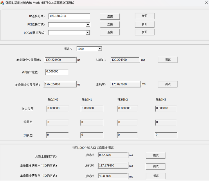Click 断开 button for IP链接方式
This screenshot has height=181, width=209.
(145, 16)
